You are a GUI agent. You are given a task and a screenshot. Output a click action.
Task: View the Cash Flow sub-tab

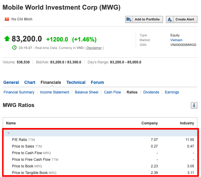tap(112, 92)
